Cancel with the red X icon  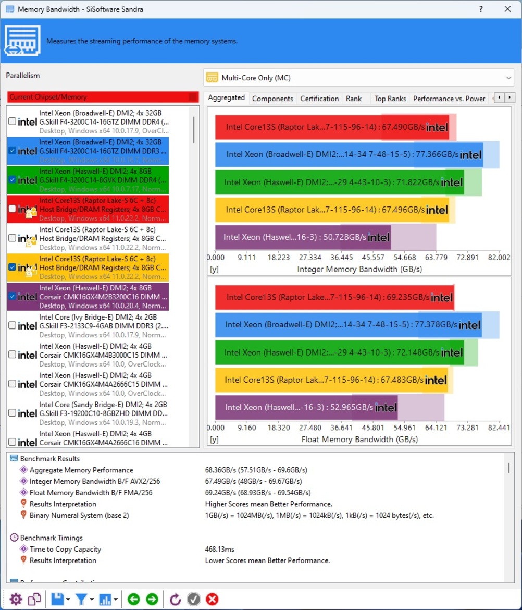(x=212, y=599)
